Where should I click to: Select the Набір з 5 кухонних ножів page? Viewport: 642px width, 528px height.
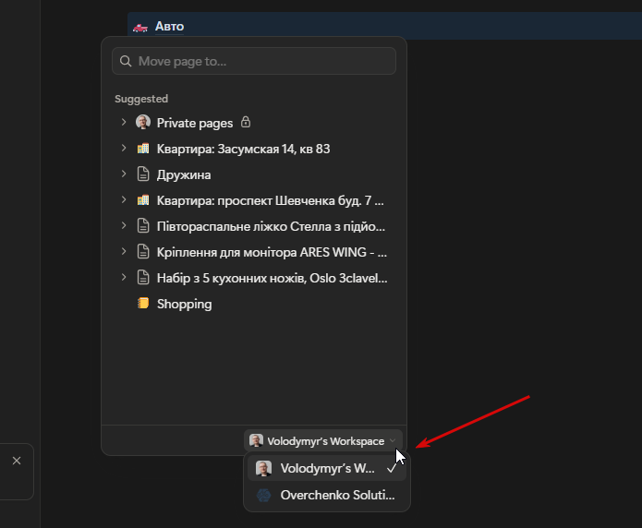pos(271,278)
